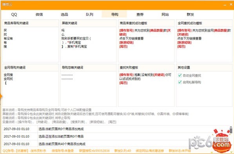The width and height of the screenshot is (234, 154).
Task: Open the 队列 tab
Action: point(89,14)
